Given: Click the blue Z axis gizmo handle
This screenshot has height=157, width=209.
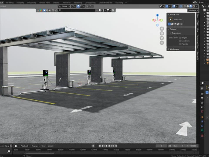Looking at the screenshot, I should tap(158, 15).
